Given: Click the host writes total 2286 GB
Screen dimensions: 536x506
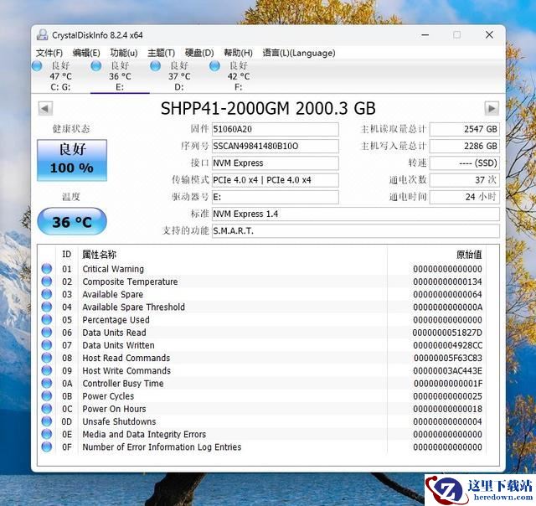Looking at the screenshot, I should (x=464, y=147).
